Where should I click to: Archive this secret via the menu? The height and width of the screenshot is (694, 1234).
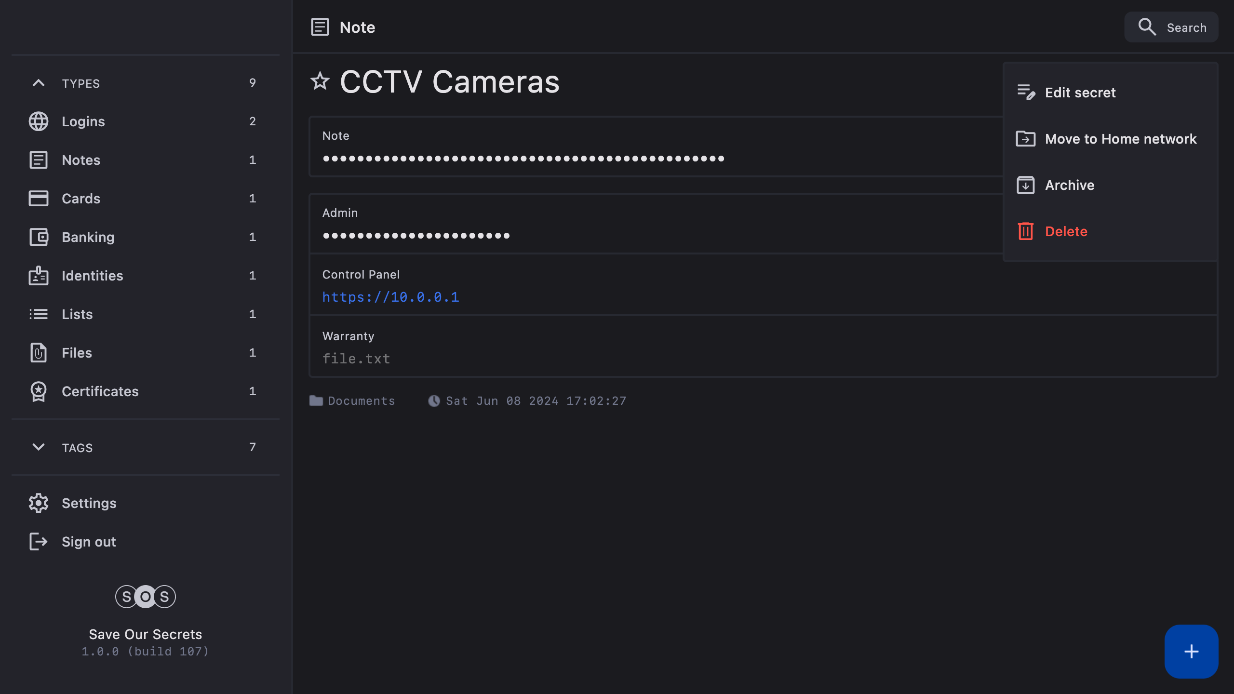coord(1069,185)
